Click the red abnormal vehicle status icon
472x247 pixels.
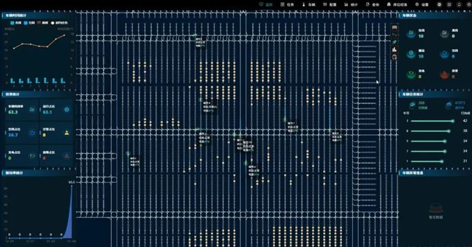click(444, 74)
